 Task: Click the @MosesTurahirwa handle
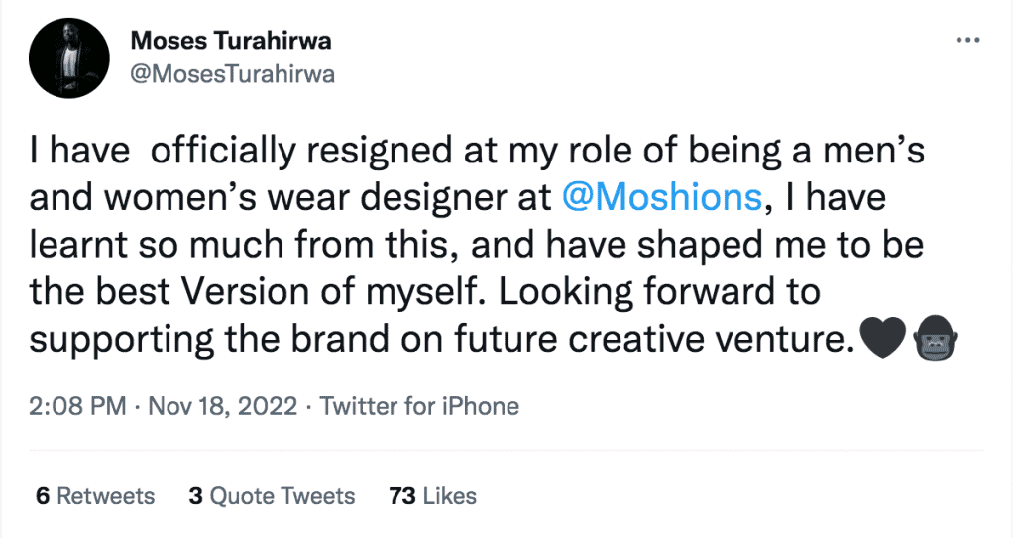[x=233, y=74]
